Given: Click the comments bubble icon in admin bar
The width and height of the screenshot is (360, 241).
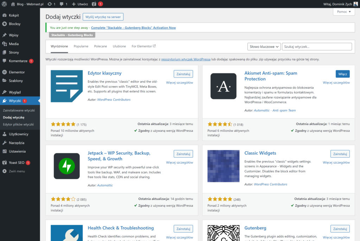Looking at the screenshot, I should click(62, 4).
